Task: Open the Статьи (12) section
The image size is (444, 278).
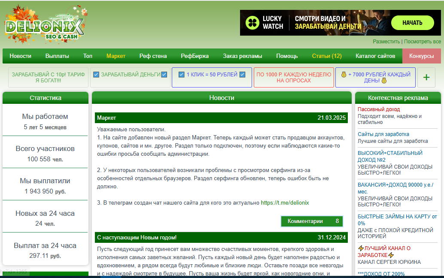Action: pyautogui.click(x=327, y=56)
